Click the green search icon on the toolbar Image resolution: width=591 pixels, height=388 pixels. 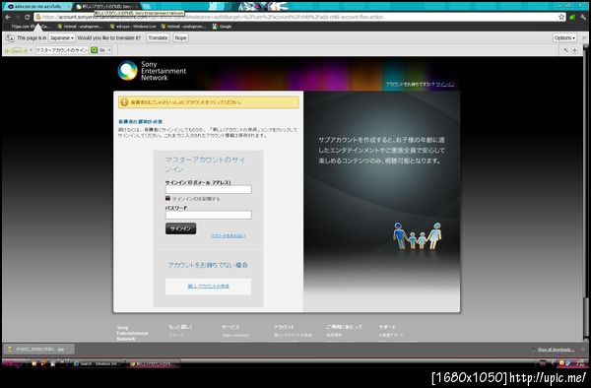(94, 50)
